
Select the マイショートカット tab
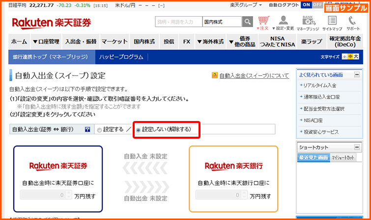[x=342, y=157]
